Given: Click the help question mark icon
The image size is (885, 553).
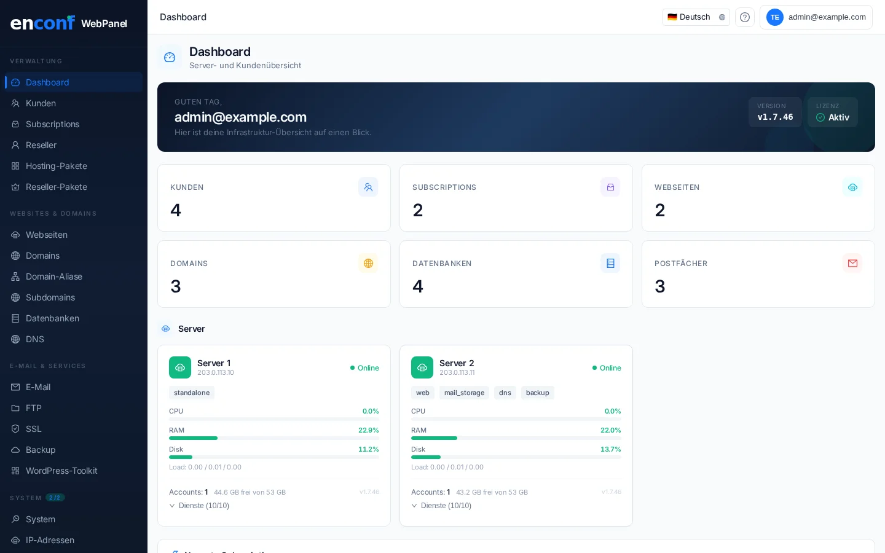Looking at the screenshot, I should pyautogui.click(x=744, y=17).
